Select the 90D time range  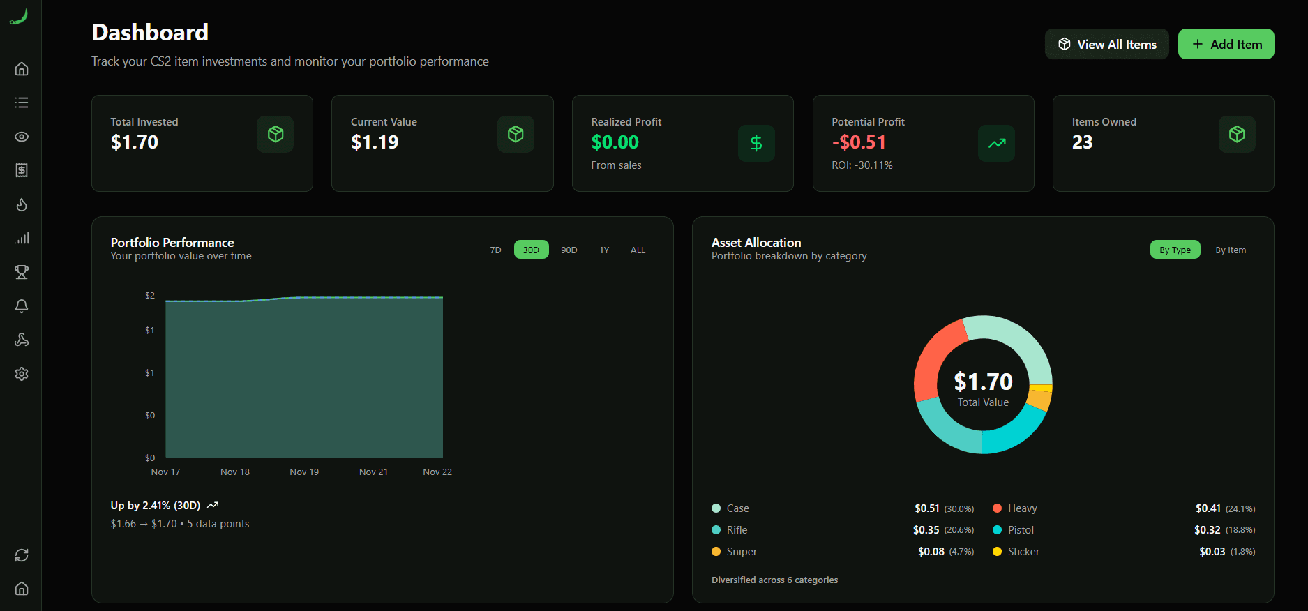pos(569,250)
